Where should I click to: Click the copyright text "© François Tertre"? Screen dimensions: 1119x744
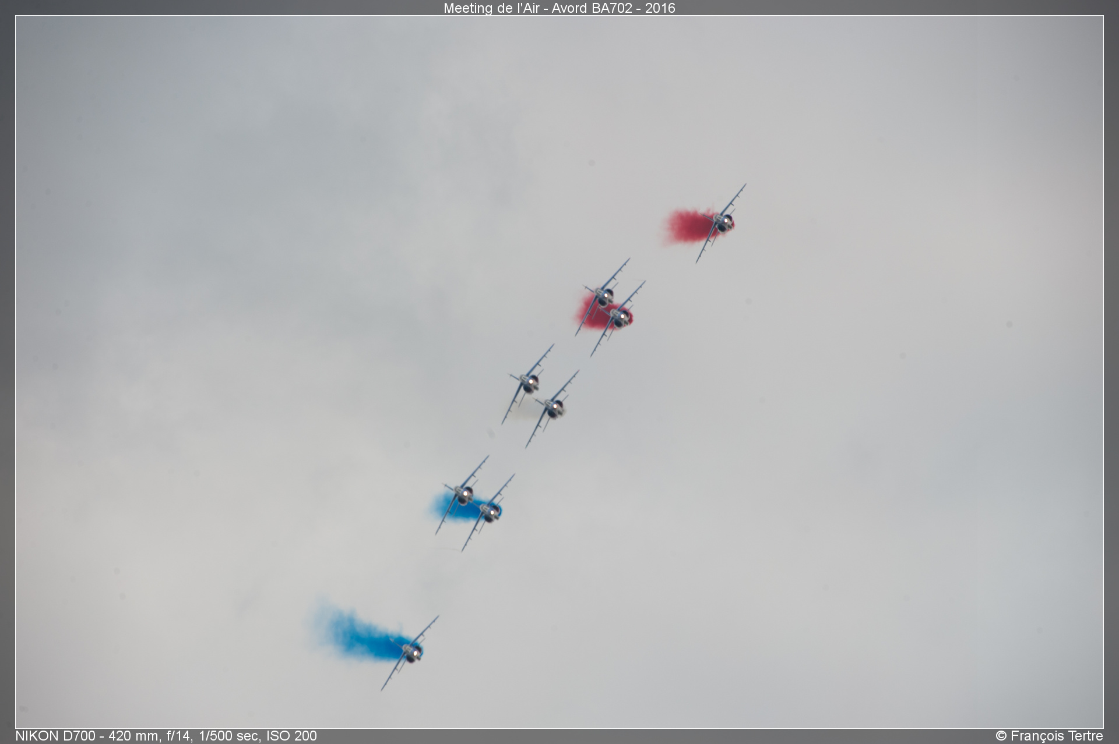(x=1049, y=736)
